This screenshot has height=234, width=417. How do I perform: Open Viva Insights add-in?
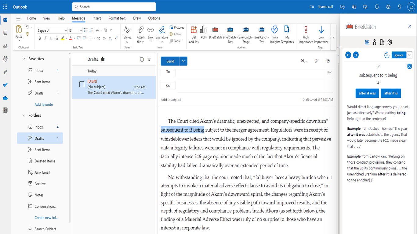275,34
